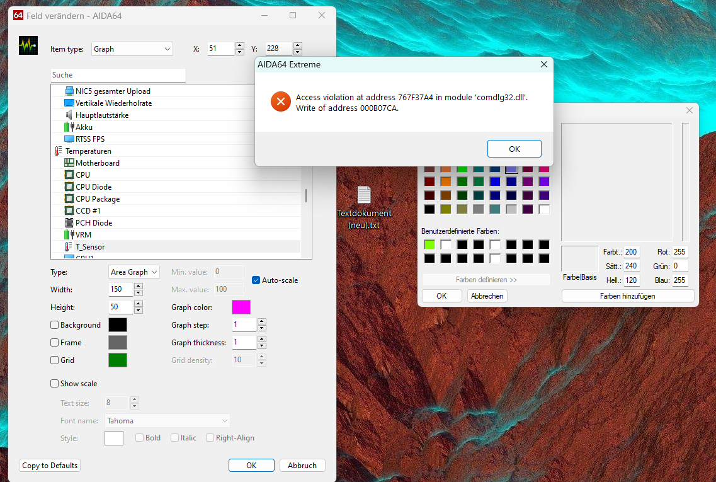Screen dimensions: 716x482
Task: Pick the white swatch in the basic colors grid
Action: pyautogui.click(x=544, y=209)
